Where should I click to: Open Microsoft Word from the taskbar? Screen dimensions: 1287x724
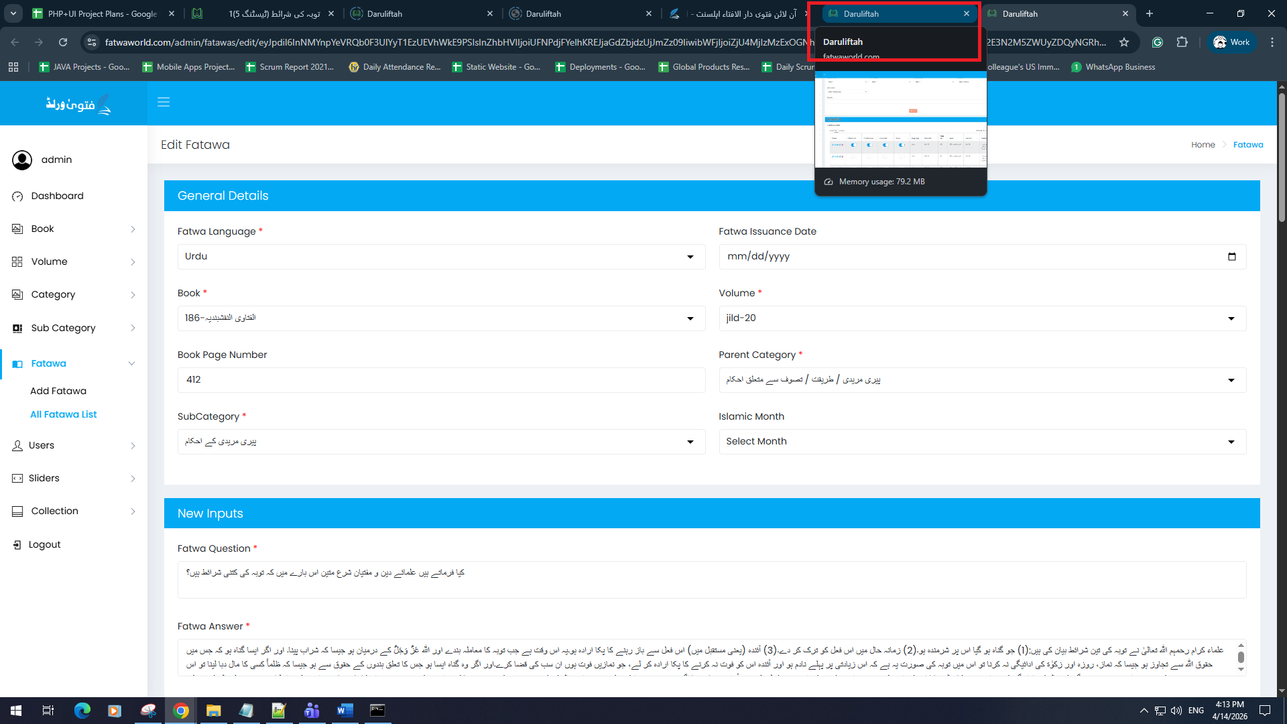tap(345, 711)
